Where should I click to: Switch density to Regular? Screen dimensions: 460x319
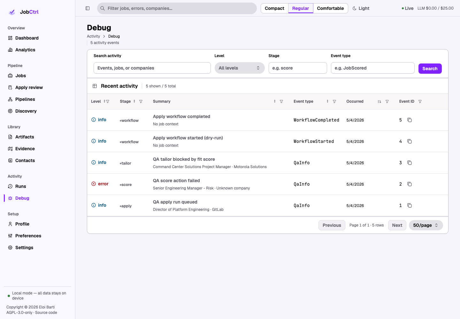[301, 8]
